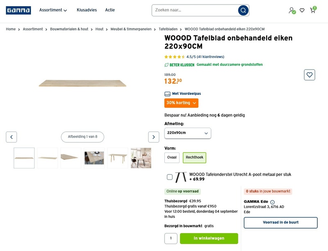
Task: Show previous product image arrow
Action: 11,137
